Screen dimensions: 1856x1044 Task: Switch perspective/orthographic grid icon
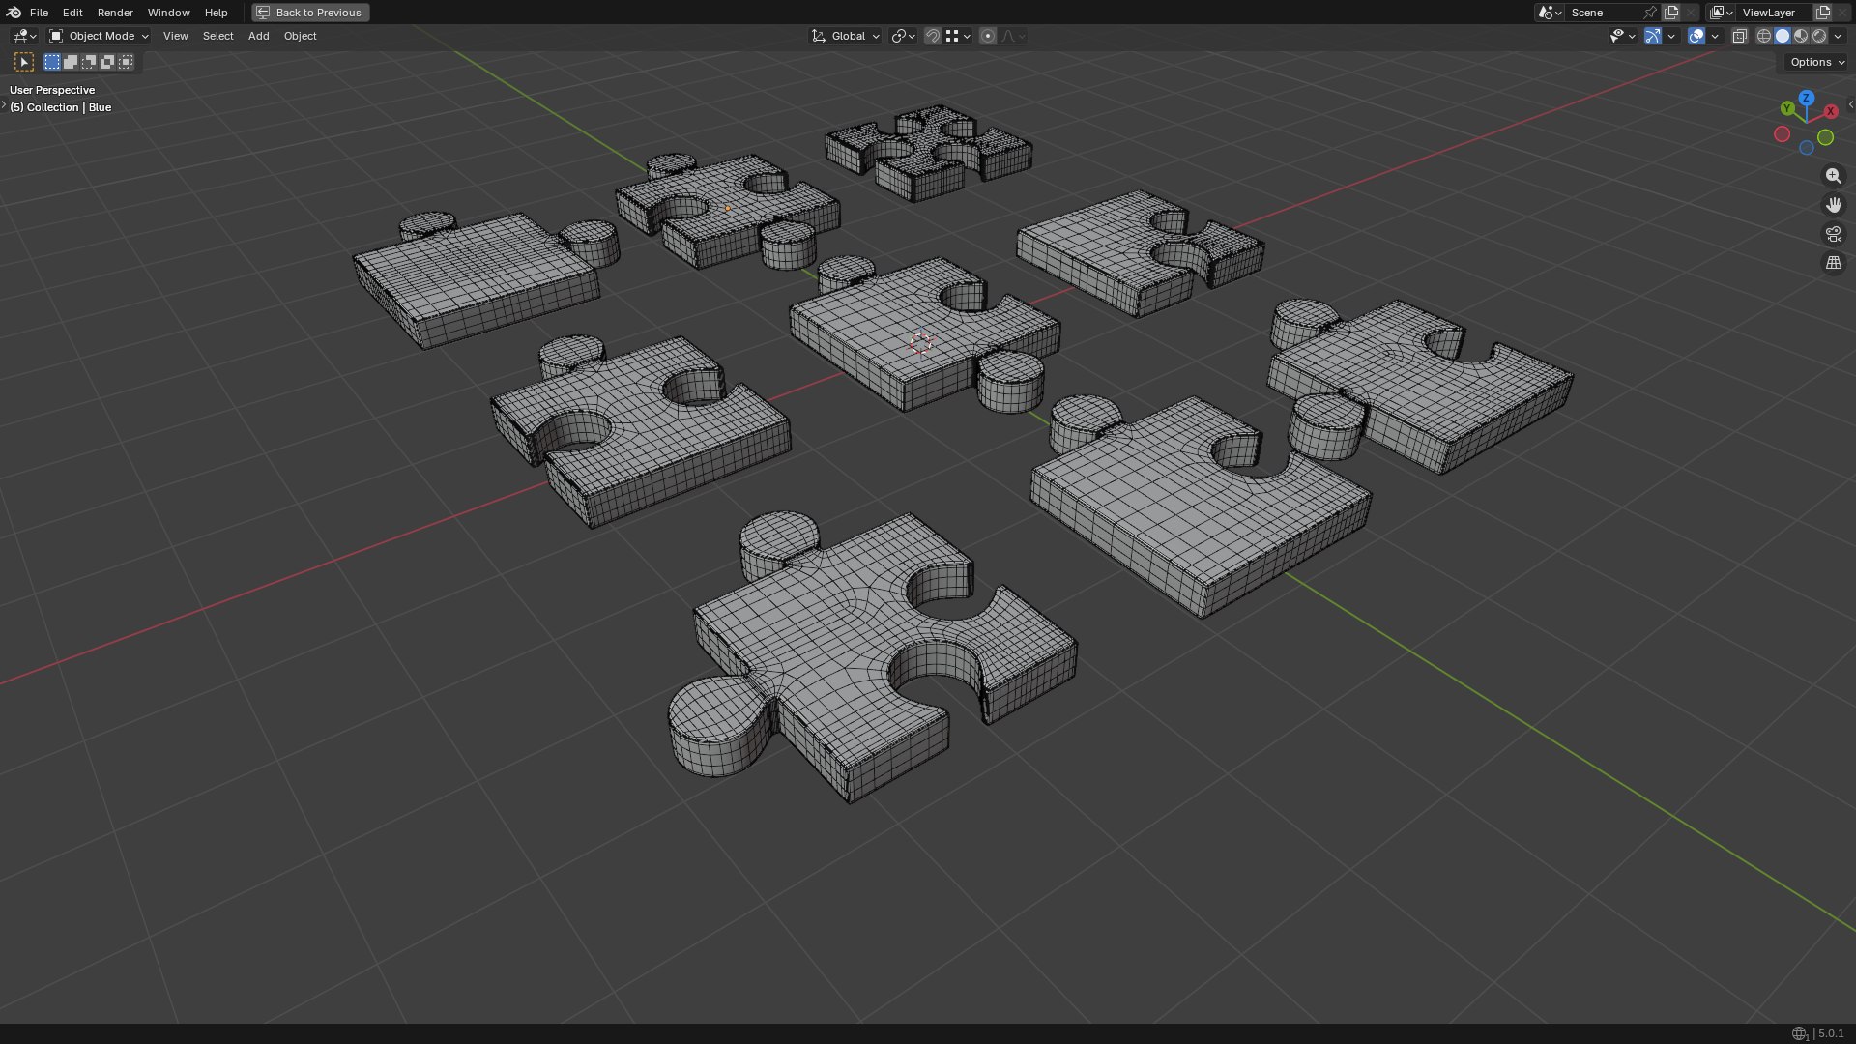tap(1833, 263)
